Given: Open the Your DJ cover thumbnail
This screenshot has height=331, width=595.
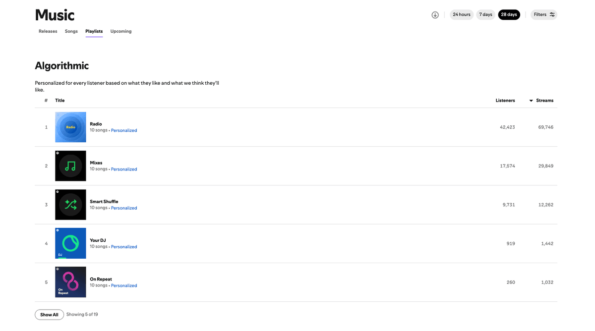Looking at the screenshot, I should tap(70, 243).
